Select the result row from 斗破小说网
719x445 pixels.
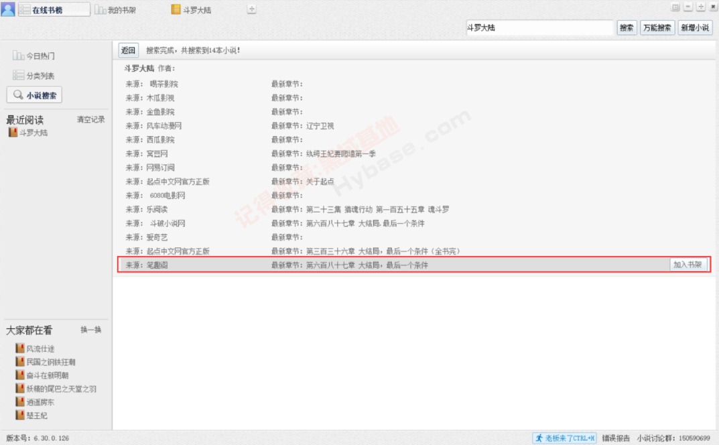pos(414,223)
